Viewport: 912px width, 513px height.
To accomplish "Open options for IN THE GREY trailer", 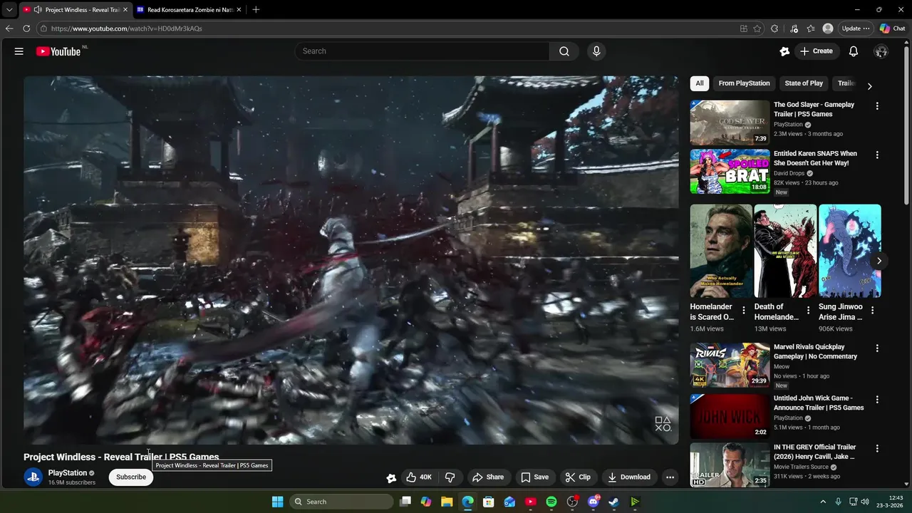I will (x=877, y=449).
